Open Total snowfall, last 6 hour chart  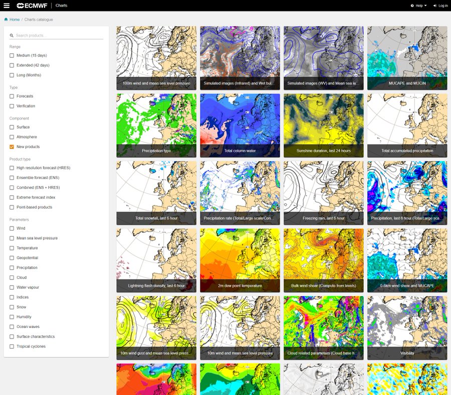point(156,193)
